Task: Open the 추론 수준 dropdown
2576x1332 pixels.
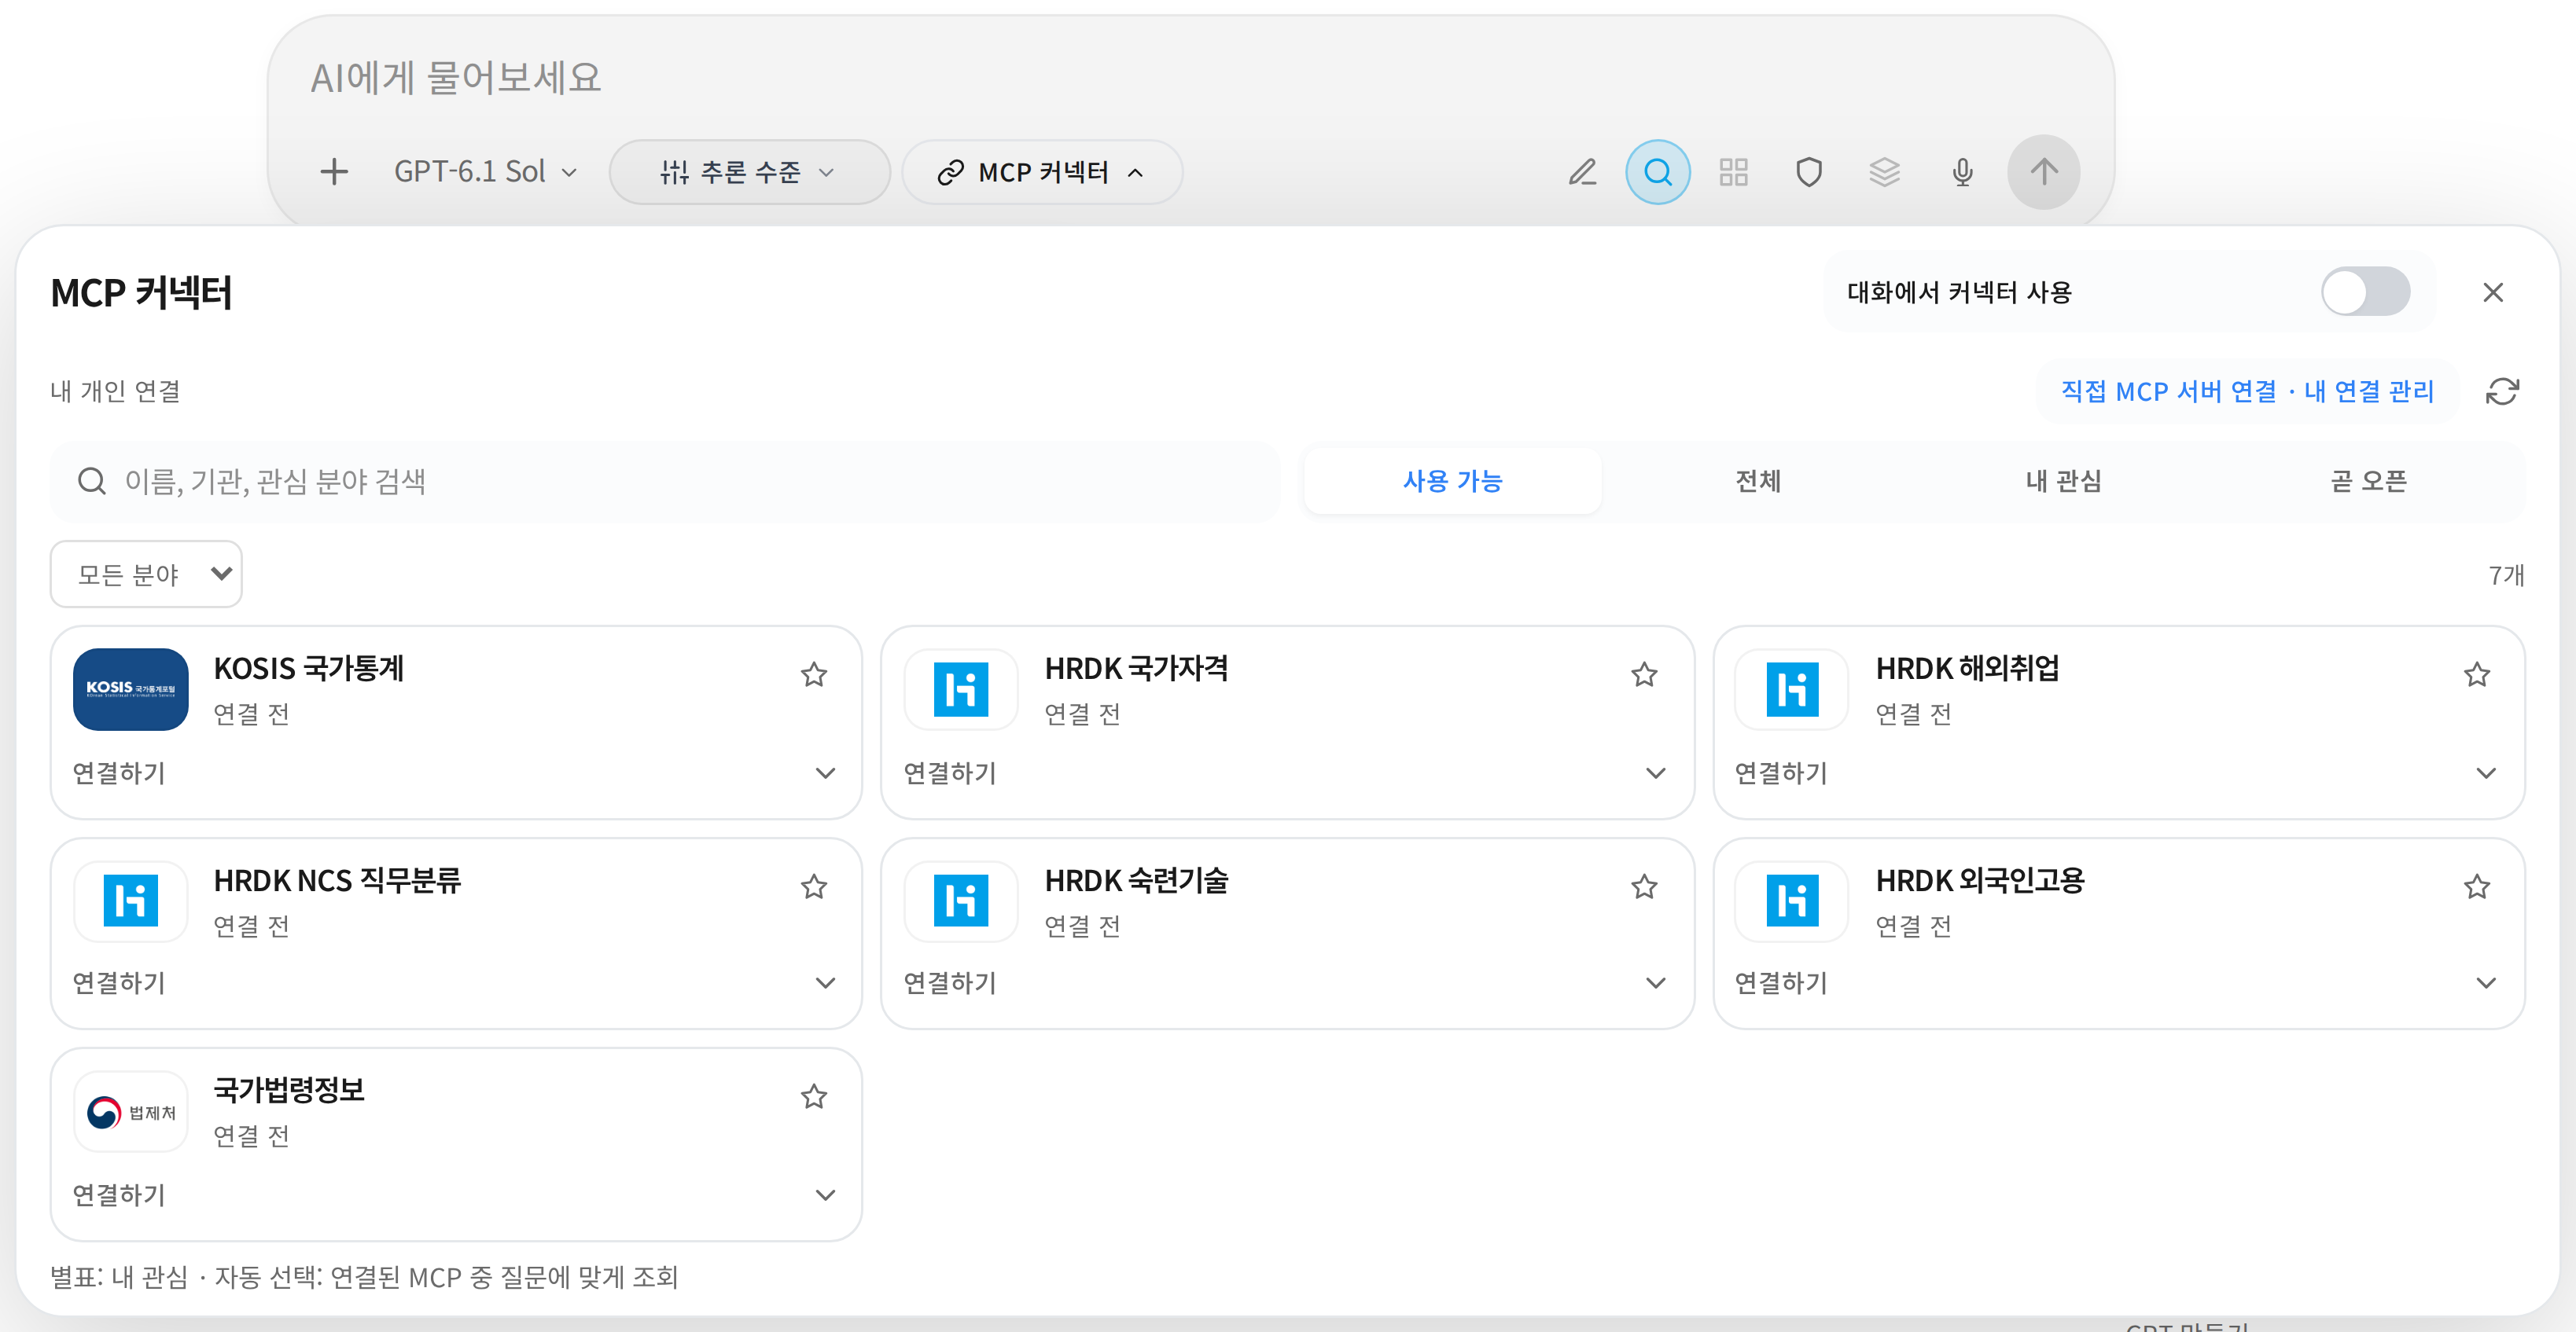Action: [x=749, y=172]
